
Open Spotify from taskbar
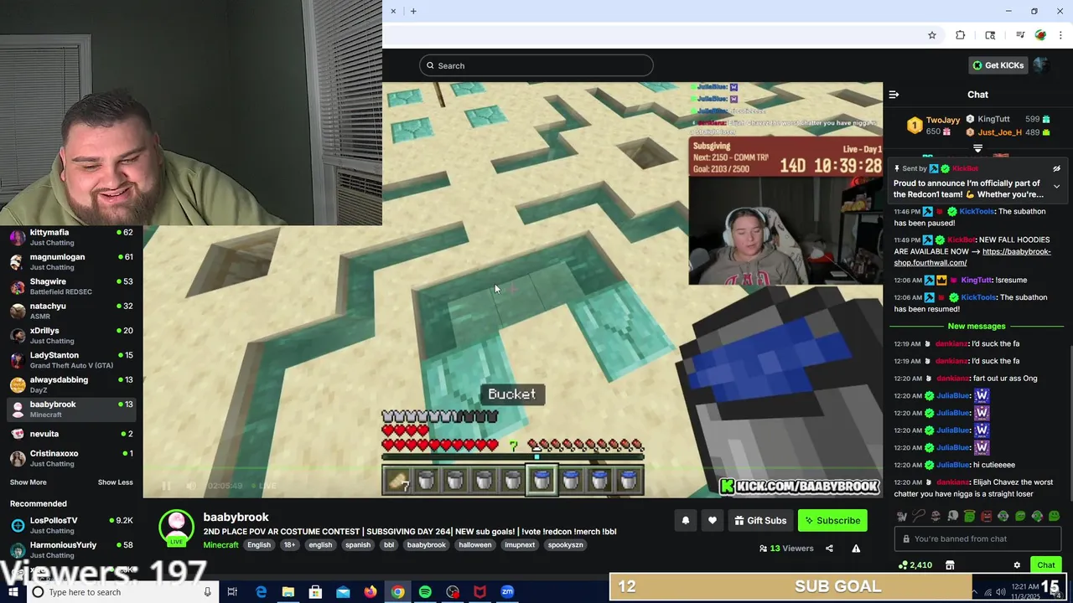425,592
